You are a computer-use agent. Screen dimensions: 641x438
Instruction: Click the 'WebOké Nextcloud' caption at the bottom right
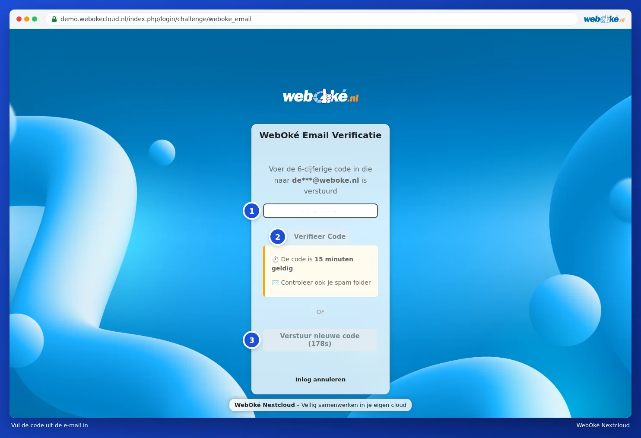[603, 425]
